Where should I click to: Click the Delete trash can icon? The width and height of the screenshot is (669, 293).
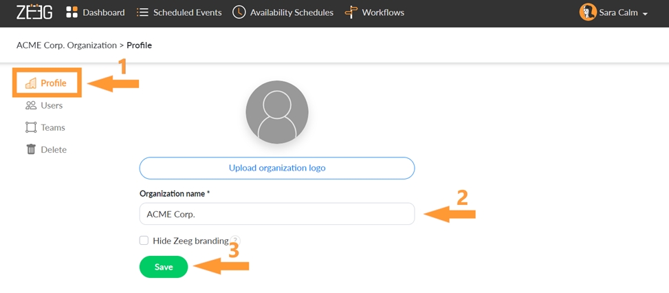(31, 149)
